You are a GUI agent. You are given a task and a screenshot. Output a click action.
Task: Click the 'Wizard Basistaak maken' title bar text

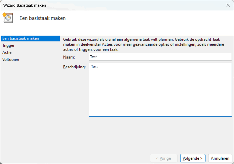pyautogui.click(x=24, y=5)
